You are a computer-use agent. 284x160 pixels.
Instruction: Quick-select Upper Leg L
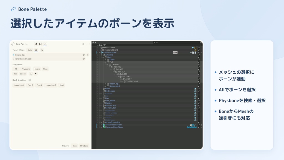click(19, 85)
